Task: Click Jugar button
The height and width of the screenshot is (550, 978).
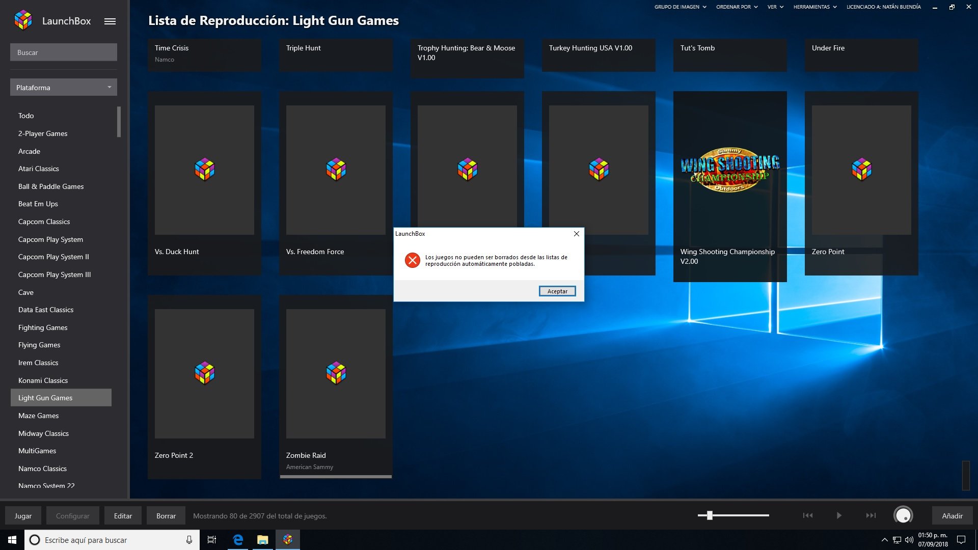Action: tap(23, 515)
